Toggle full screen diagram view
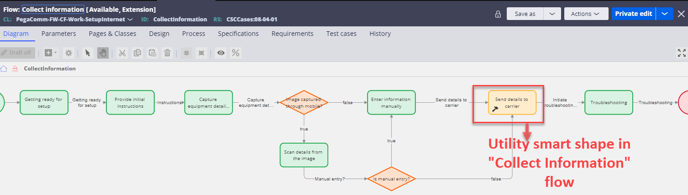The width and height of the screenshot is (688, 195). [681, 53]
